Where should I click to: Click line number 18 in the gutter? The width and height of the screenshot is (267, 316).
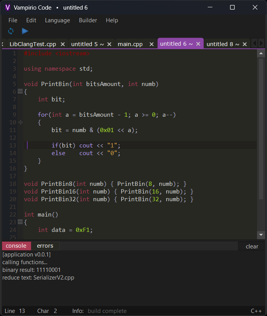click(x=13, y=184)
